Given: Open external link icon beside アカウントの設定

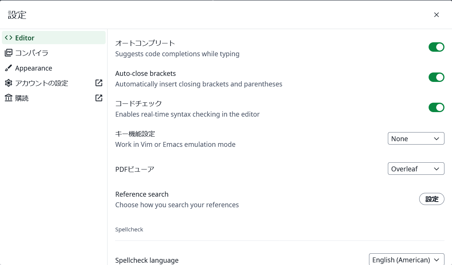Looking at the screenshot, I should tap(99, 83).
